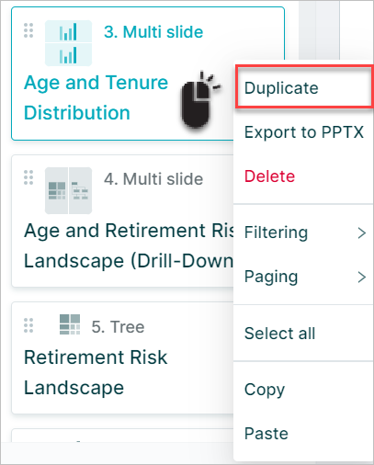The height and width of the screenshot is (465, 374).
Task: Click the Tree map icon on slide 5
Action: coord(70,324)
